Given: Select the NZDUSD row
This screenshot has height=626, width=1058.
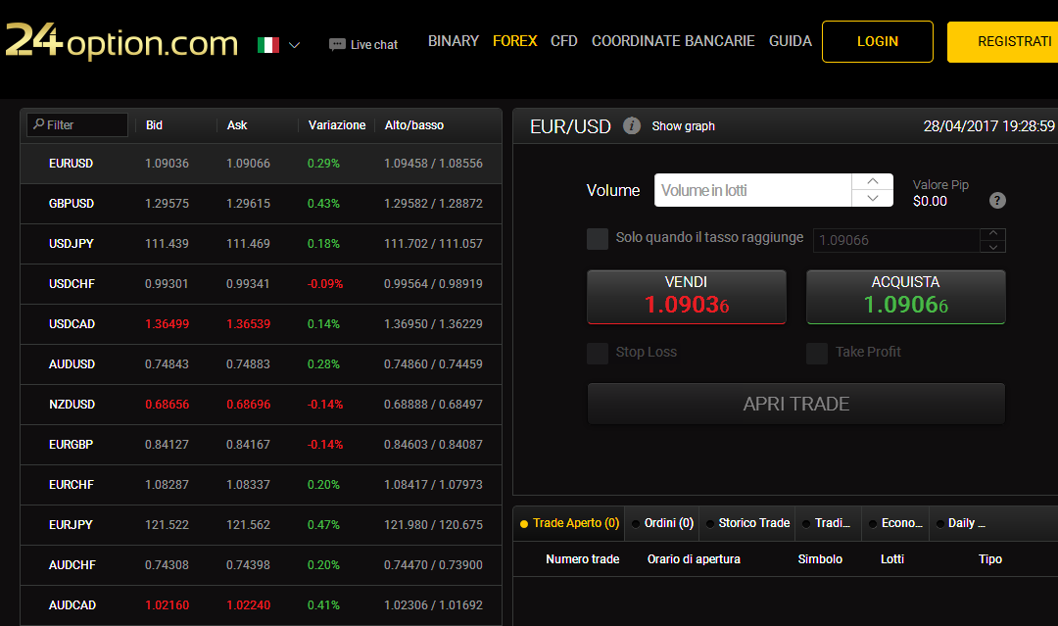Looking at the screenshot, I should click(262, 404).
